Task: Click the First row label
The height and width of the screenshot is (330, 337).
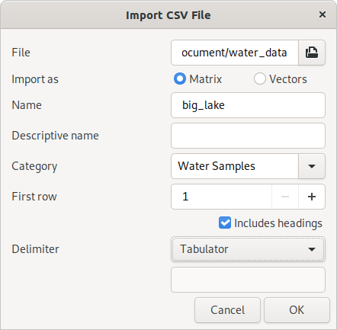Action: coord(34,197)
